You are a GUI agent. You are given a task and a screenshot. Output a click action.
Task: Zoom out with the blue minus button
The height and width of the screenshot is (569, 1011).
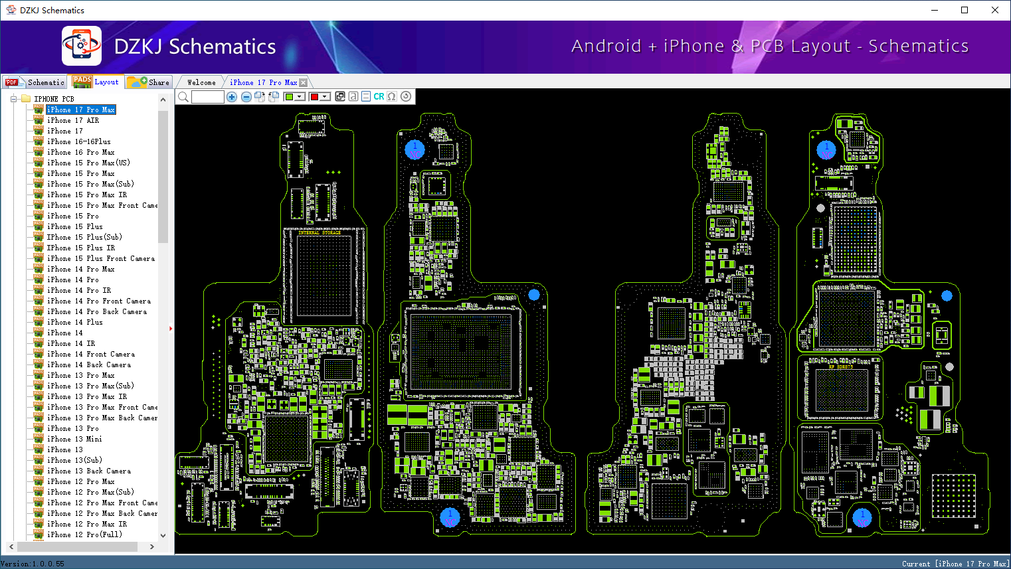pos(246,97)
